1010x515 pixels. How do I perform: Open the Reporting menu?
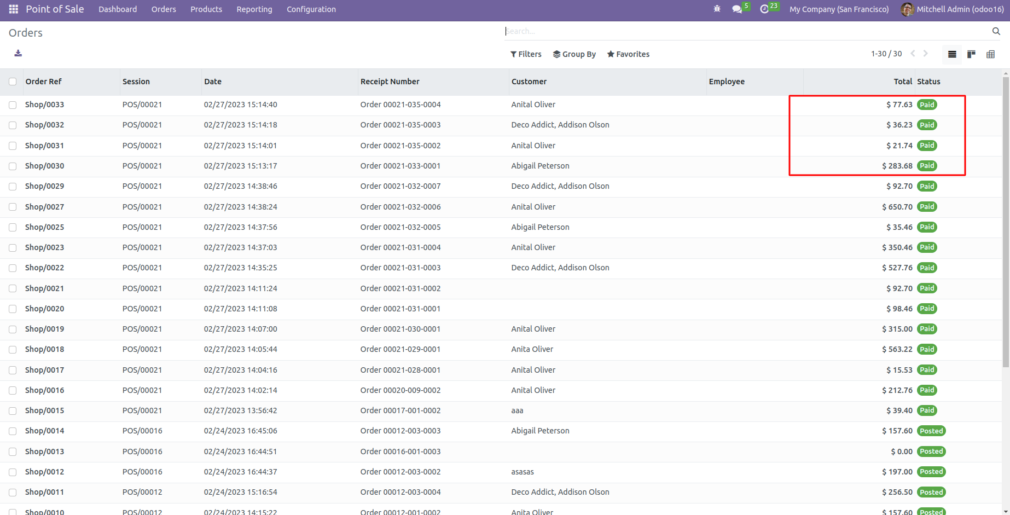tap(254, 9)
